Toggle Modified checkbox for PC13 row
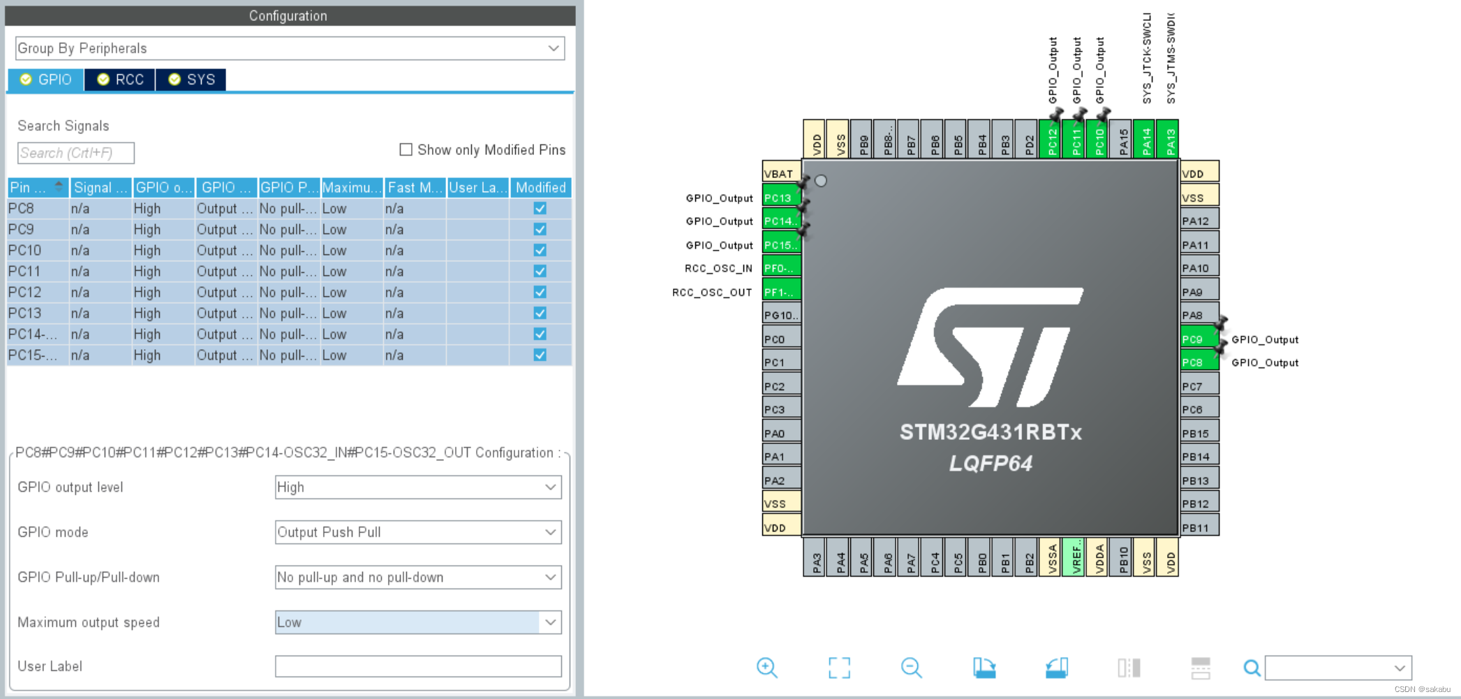Image resolution: width=1461 pixels, height=699 pixels. pyautogui.click(x=540, y=313)
